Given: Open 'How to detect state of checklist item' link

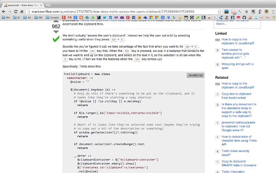Looking at the screenshot, I should [239, 141].
